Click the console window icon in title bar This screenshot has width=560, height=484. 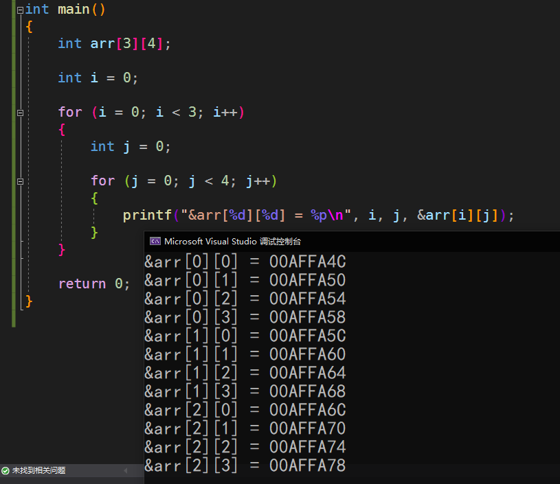(x=155, y=241)
